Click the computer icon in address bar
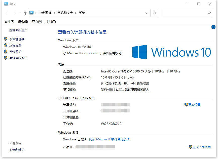This screenshot has width=218, height=159. (x=31, y=13)
